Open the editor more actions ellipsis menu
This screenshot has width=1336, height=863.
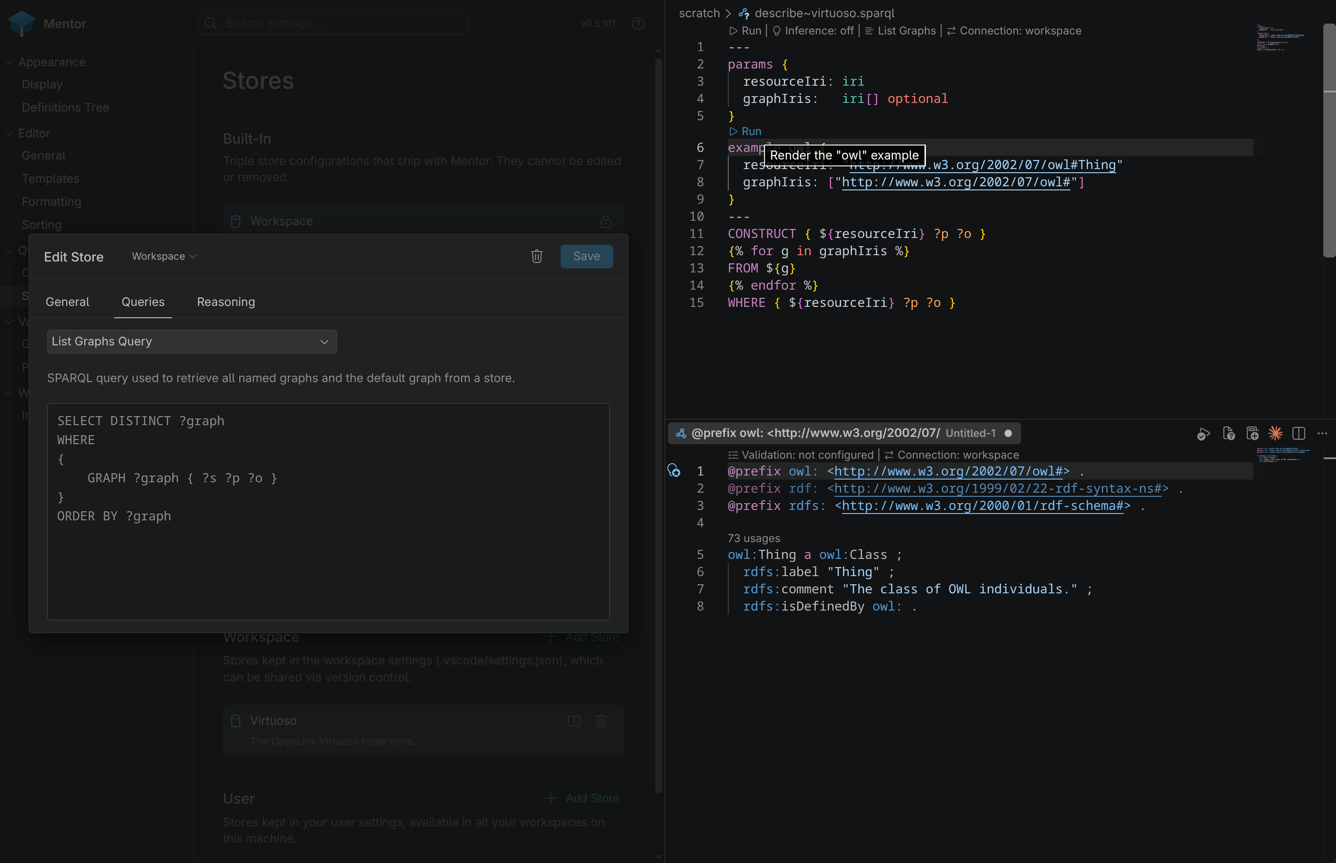[1322, 433]
